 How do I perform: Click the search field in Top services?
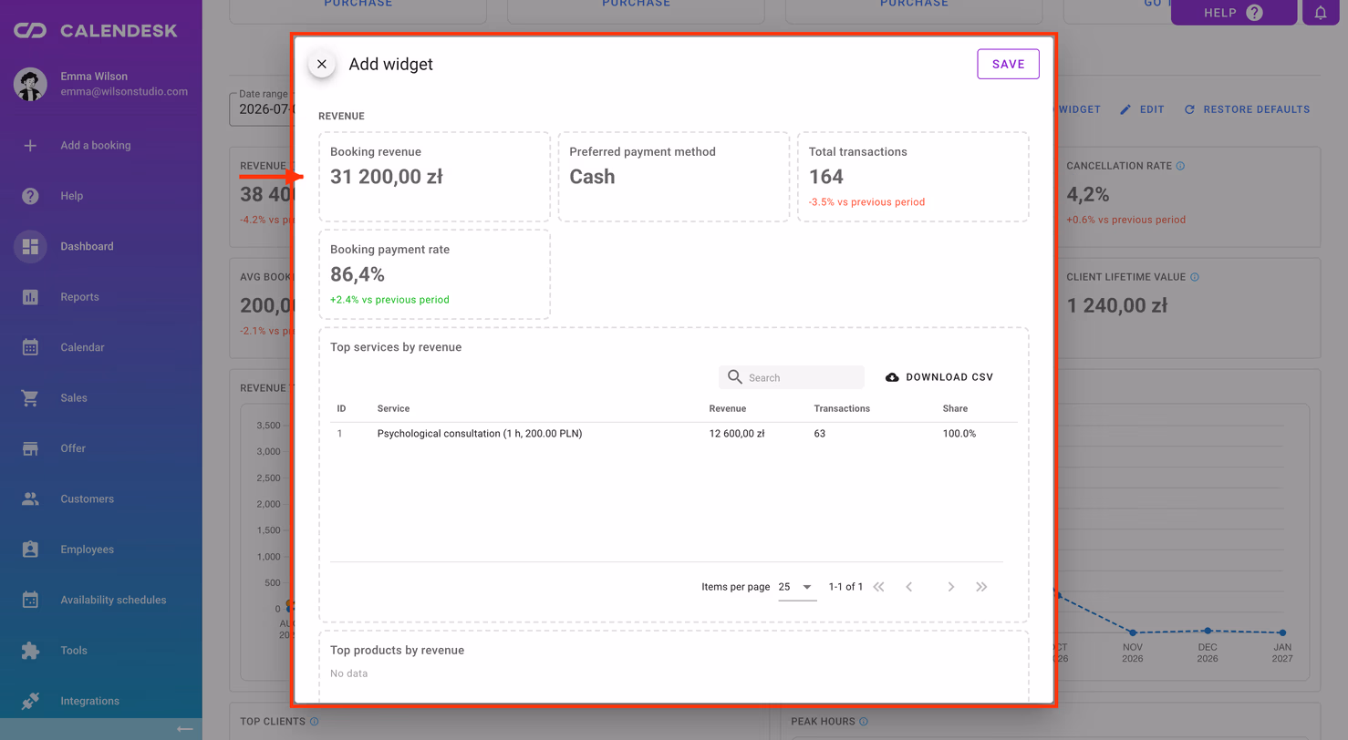pos(792,377)
